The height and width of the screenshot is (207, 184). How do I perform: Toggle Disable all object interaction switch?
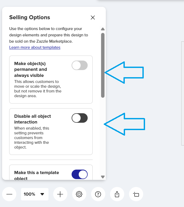point(79,118)
